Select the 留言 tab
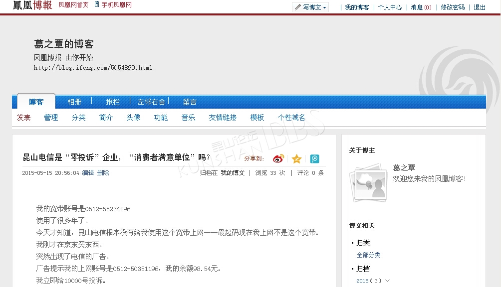The image size is (501, 287). point(190,102)
